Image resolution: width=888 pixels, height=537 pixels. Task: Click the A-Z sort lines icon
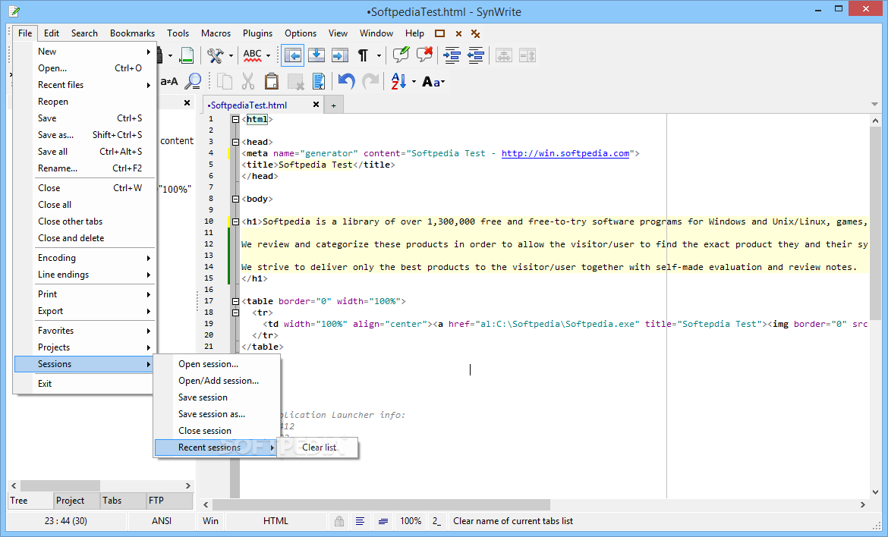[398, 81]
